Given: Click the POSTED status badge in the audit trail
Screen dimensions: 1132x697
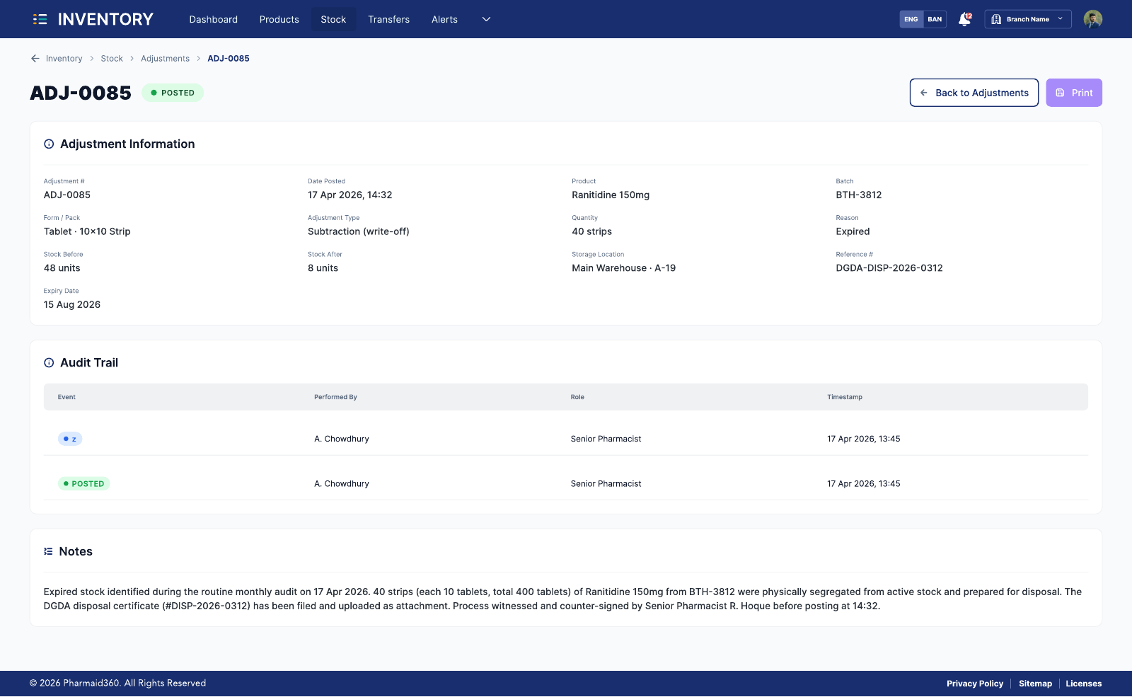Looking at the screenshot, I should click(x=83, y=484).
